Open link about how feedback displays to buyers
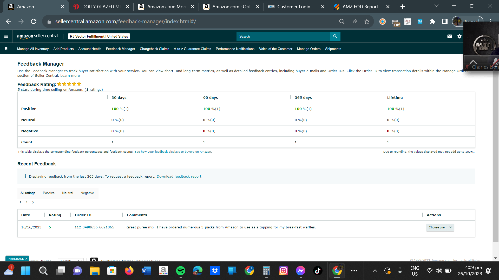The image size is (499, 280). [173, 152]
